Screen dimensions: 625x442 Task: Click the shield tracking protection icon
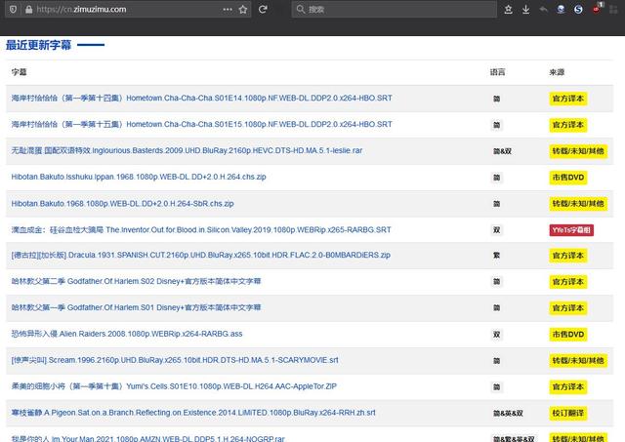[x=13, y=9]
